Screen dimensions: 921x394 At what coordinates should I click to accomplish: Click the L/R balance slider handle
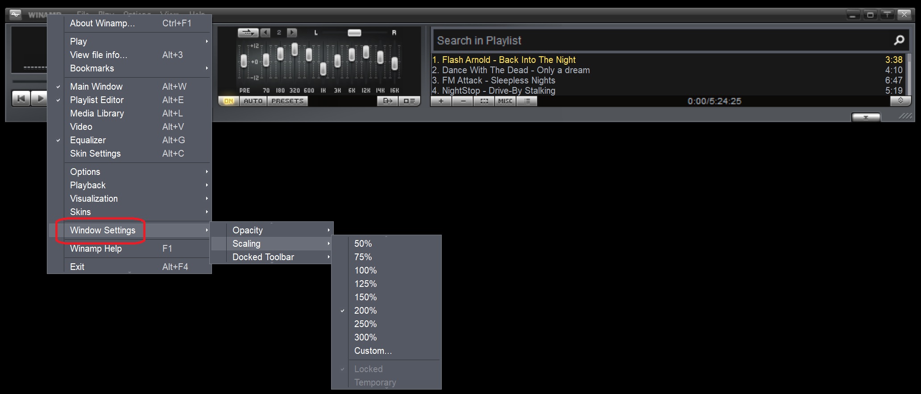(354, 33)
